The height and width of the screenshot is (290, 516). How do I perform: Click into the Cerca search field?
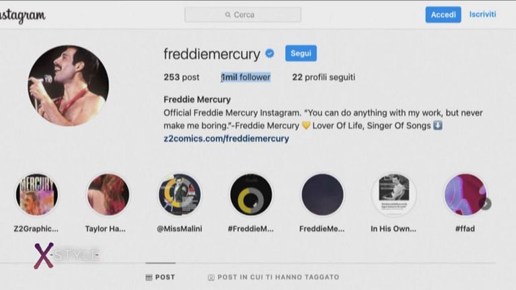pos(243,15)
